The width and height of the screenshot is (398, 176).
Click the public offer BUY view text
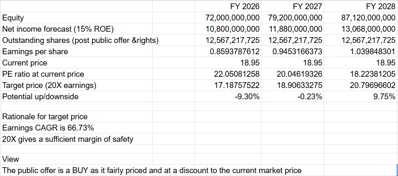click(151, 170)
